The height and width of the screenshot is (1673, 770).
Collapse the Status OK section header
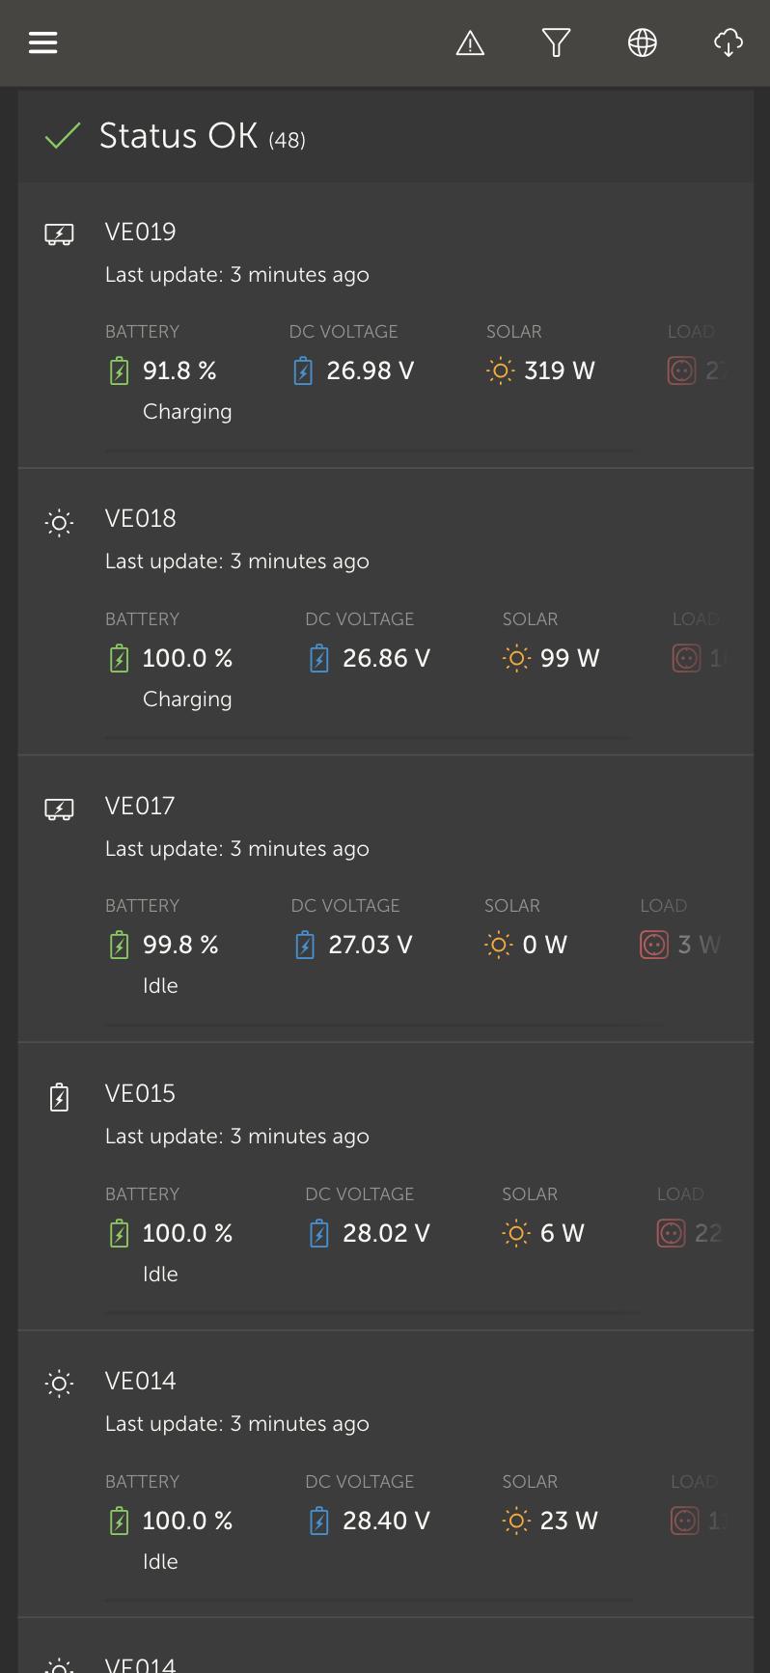[x=385, y=136]
